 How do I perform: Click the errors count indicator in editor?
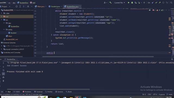(154, 10)
